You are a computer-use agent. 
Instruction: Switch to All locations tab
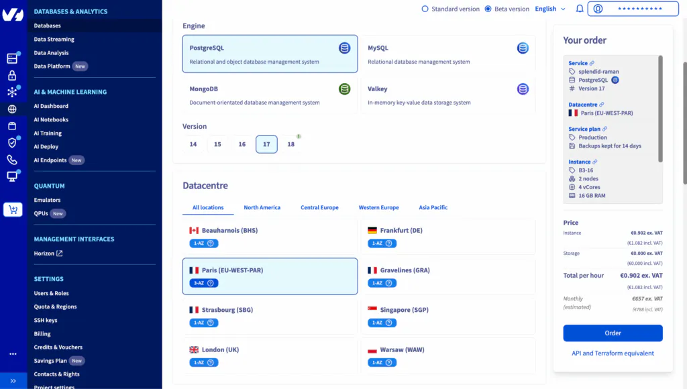pos(208,208)
